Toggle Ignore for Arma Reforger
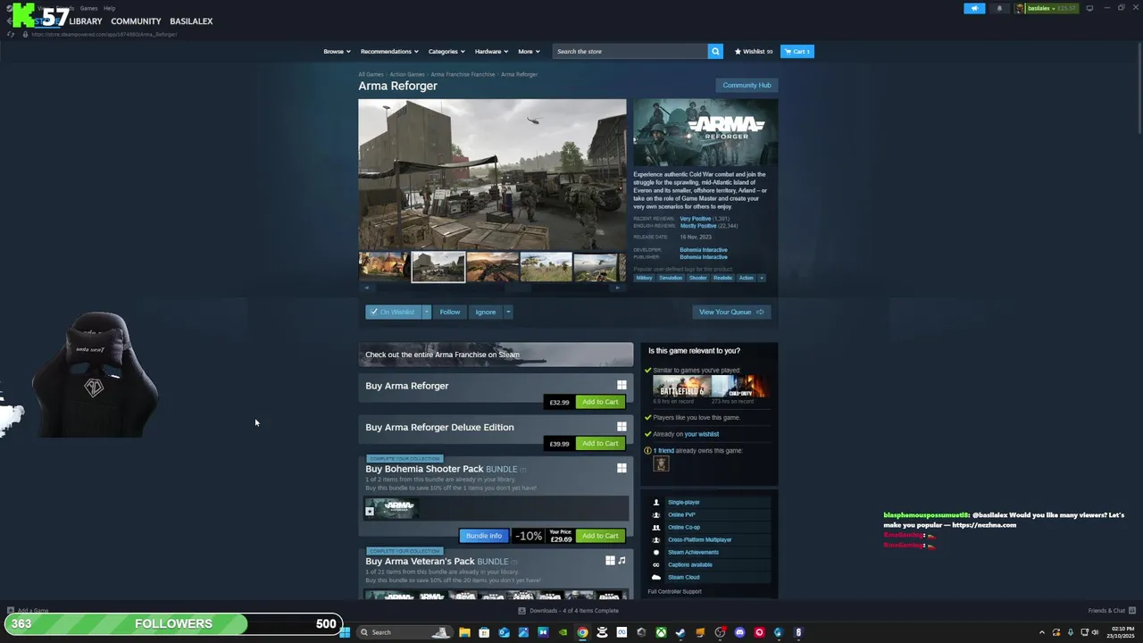1143x643 pixels. [x=485, y=312]
